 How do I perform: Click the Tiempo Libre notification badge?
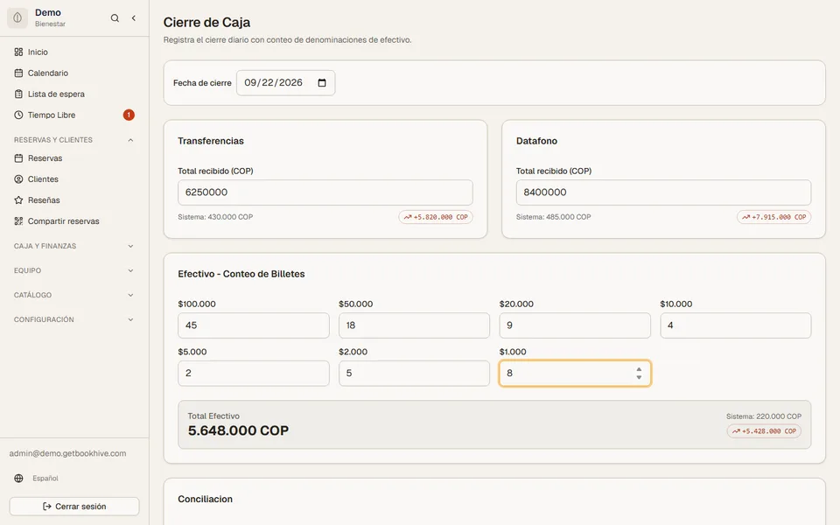coord(129,115)
